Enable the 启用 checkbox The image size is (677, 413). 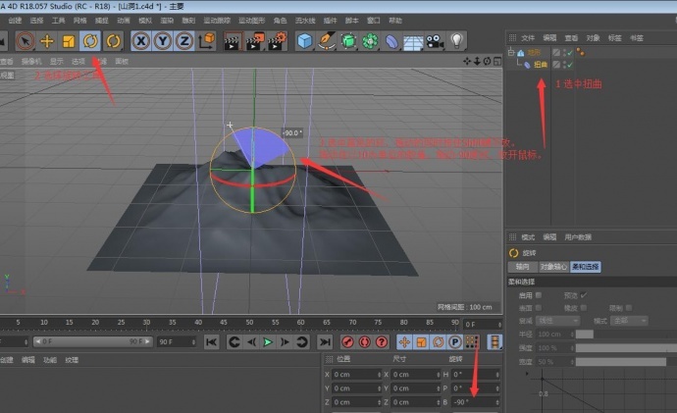coord(539,295)
